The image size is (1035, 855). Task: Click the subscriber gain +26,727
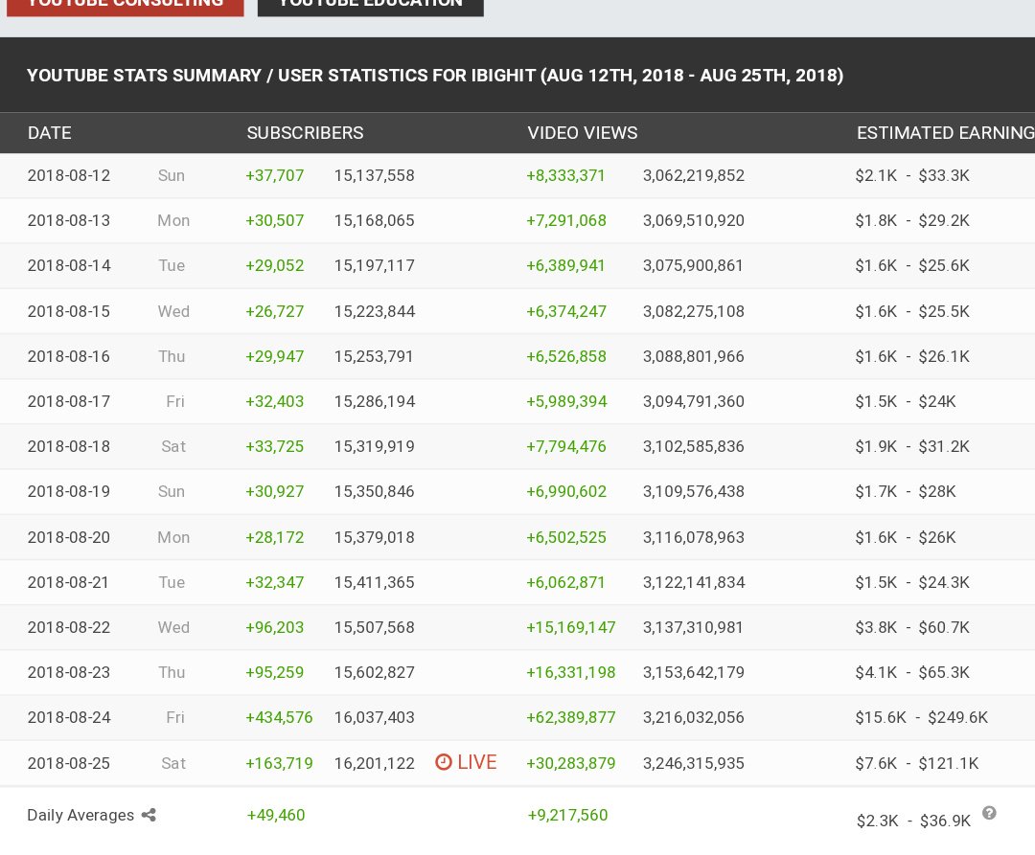pos(275,311)
